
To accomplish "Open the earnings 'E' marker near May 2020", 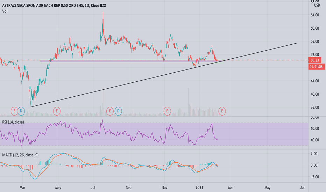I will (x=57, y=111).
